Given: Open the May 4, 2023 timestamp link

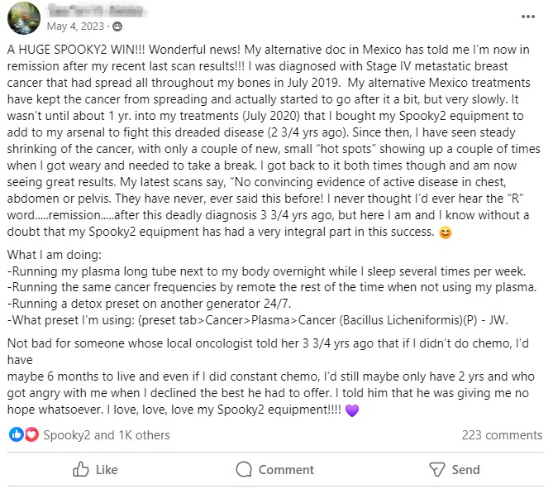Looking at the screenshot, I should coord(75,26).
